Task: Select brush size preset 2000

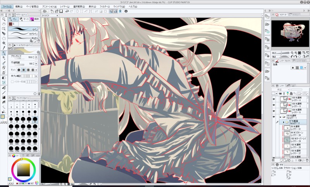Action: click(x=35, y=149)
